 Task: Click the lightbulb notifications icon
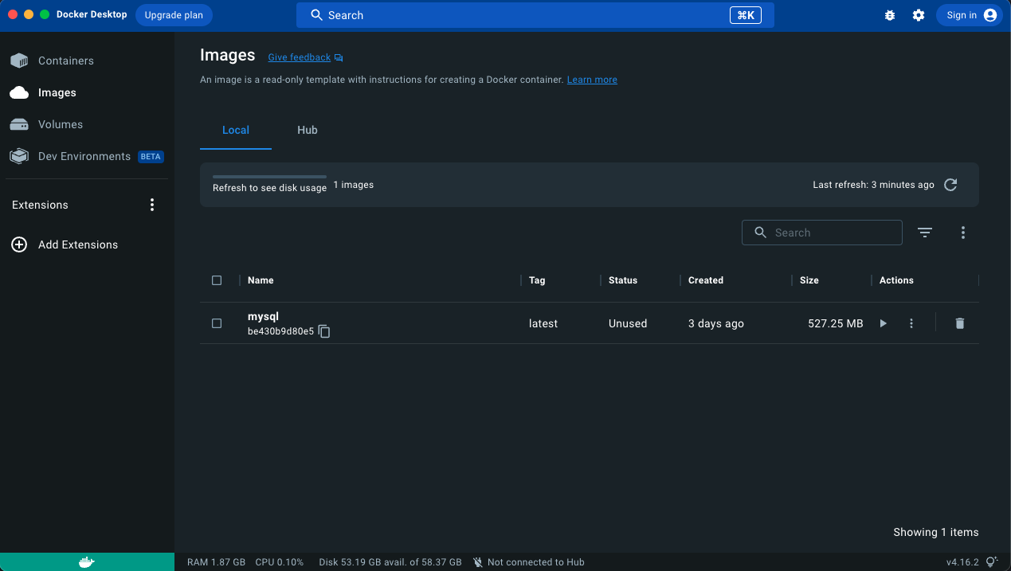[992, 562]
